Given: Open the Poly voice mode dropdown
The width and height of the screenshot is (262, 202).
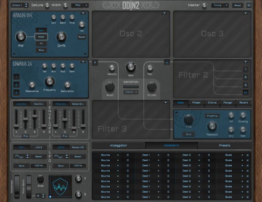Looking at the screenshot, I should 80,5.
